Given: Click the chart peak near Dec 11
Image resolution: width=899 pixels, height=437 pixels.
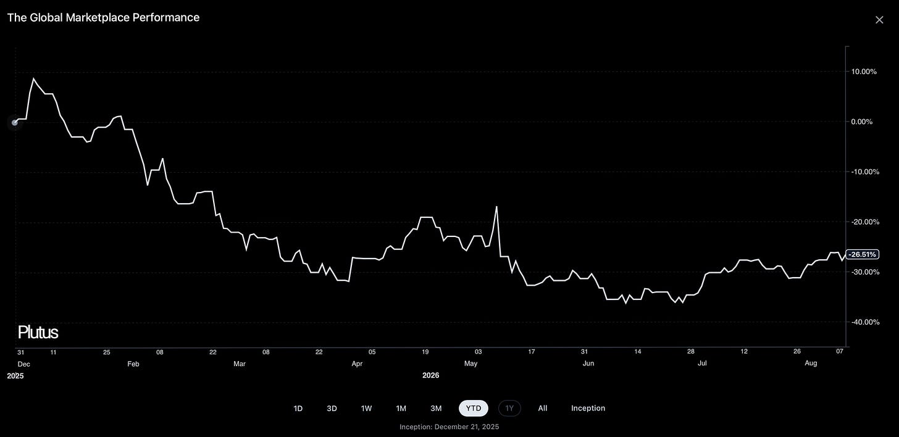Looking at the screenshot, I should tap(33, 78).
